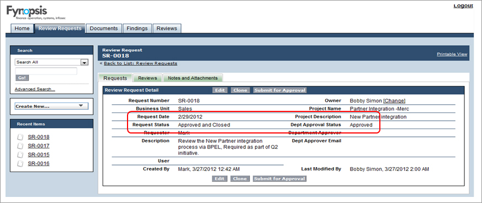Viewport: 482px width, 203px height.
Task: Click Created By value Mark, 3/27/2012 12:42 AM
Action: point(209,169)
